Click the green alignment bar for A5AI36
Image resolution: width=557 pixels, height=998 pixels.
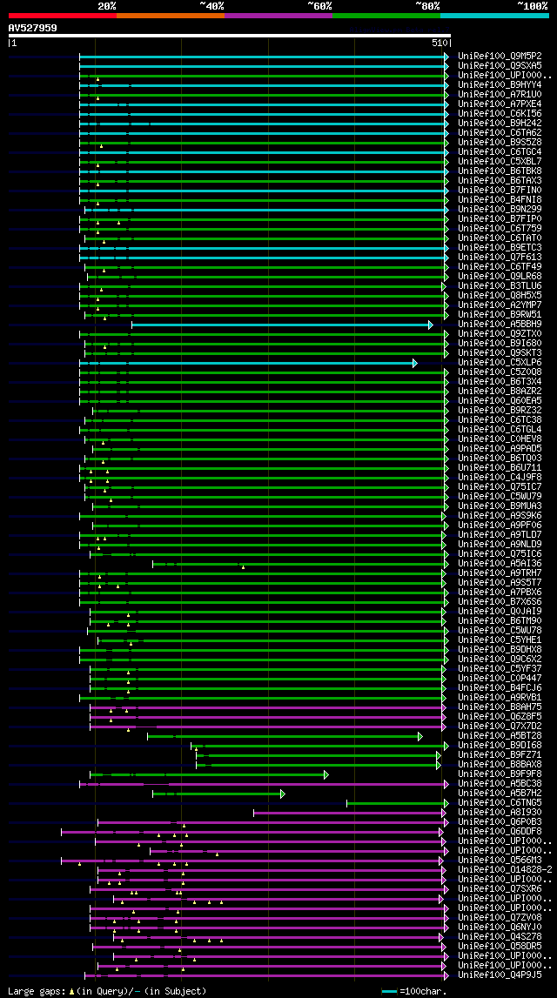pyautogui.click(x=300, y=564)
